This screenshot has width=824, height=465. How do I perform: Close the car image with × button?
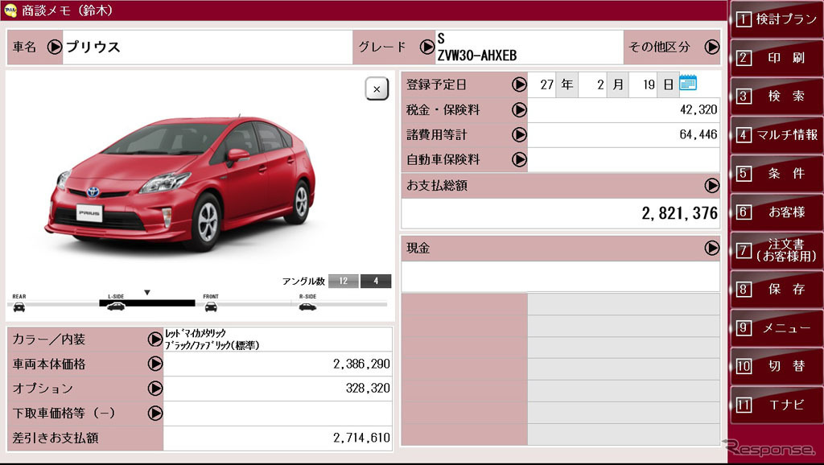click(x=377, y=88)
